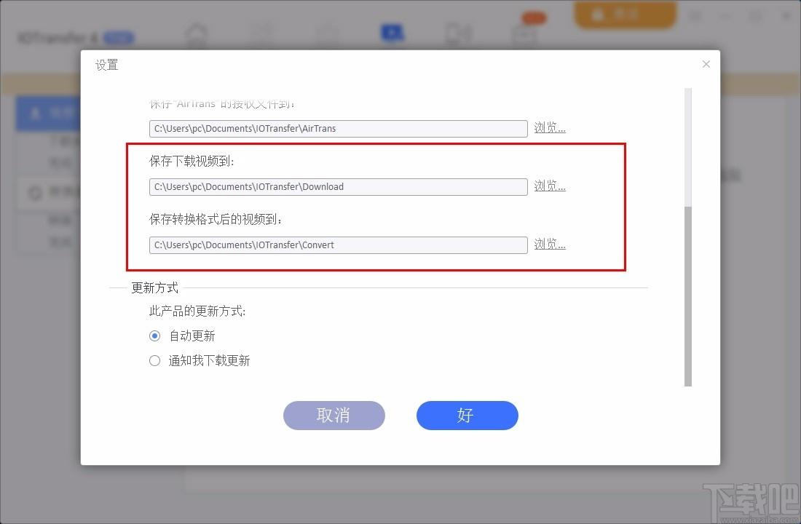Image resolution: width=801 pixels, height=524 pixels.
Task: Click the Convert video save path field
Action: pos(338,245)
